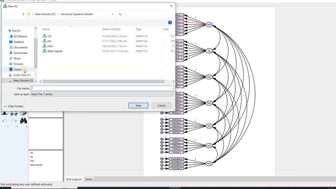Select the cfa file icon
Viewport: 336px width, 189px height.
44,41
